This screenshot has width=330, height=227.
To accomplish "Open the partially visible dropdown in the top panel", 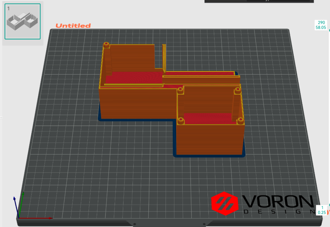I will point(278,1).
